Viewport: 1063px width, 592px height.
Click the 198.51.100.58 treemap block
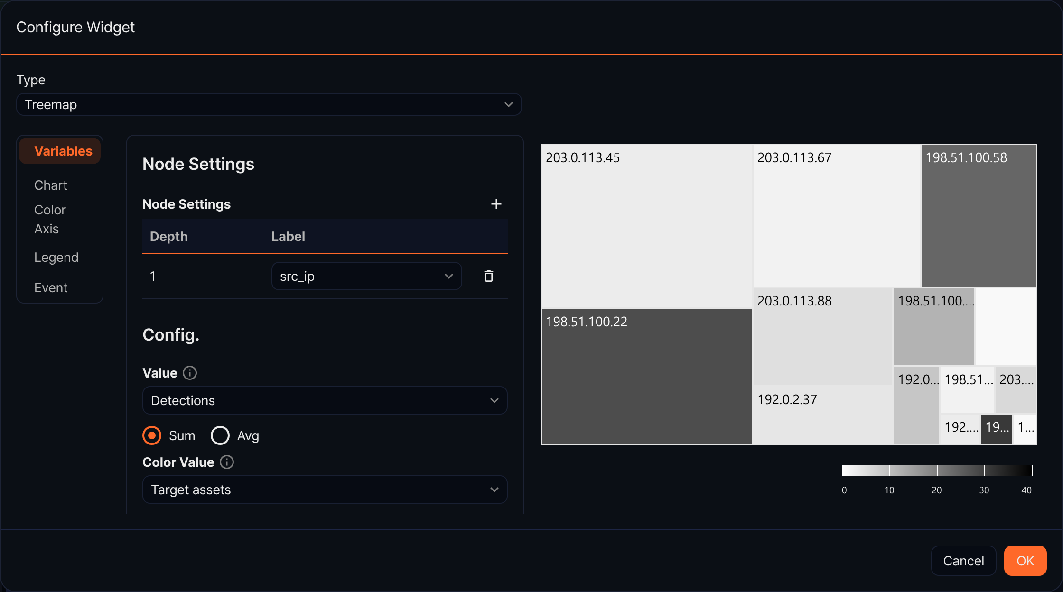(979, 215)
